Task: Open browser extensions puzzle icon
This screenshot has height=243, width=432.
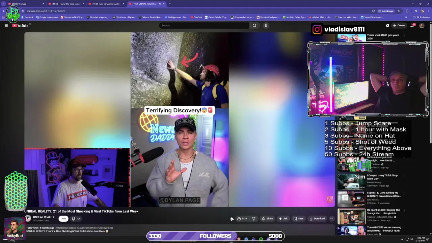Action: [407, 11]
